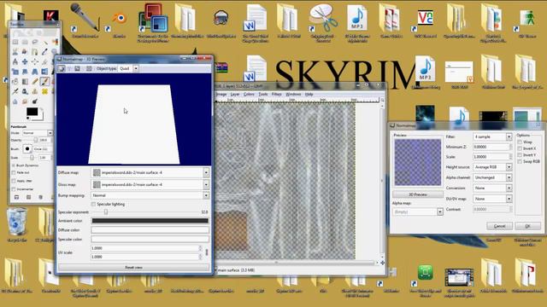This screenshot has height=307, width=547.
Task: Select the Airbrush tool in Toolbox
Action: point(15,91)
